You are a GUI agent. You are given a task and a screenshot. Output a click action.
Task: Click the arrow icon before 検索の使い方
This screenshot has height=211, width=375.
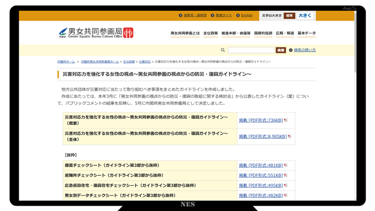tap(291, 50)
